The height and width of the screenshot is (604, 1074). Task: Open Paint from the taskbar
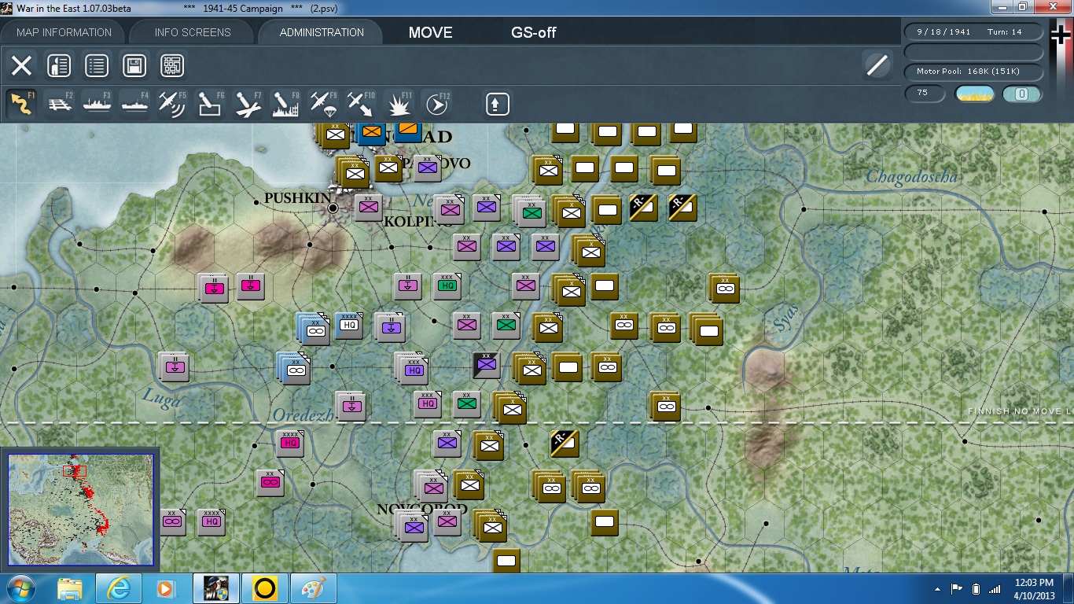click(314, 588)
